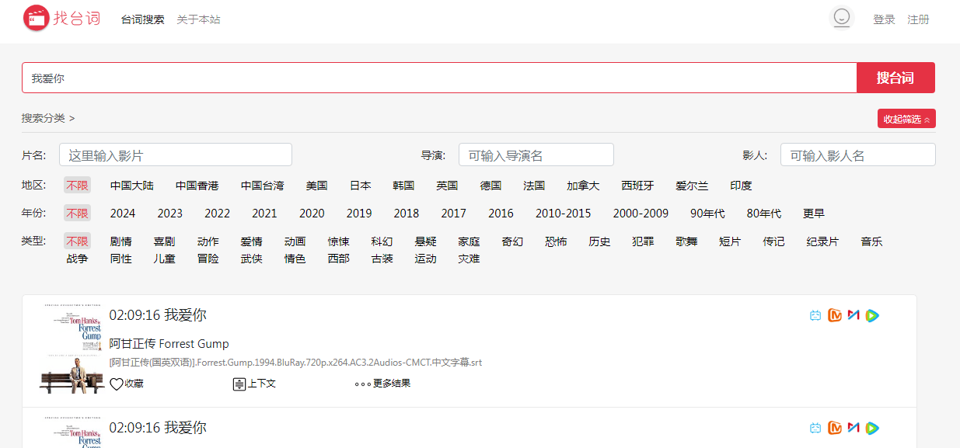Select 喜剧 genre filter
This screenshot has width=960, height=448.
coord(164,241)
